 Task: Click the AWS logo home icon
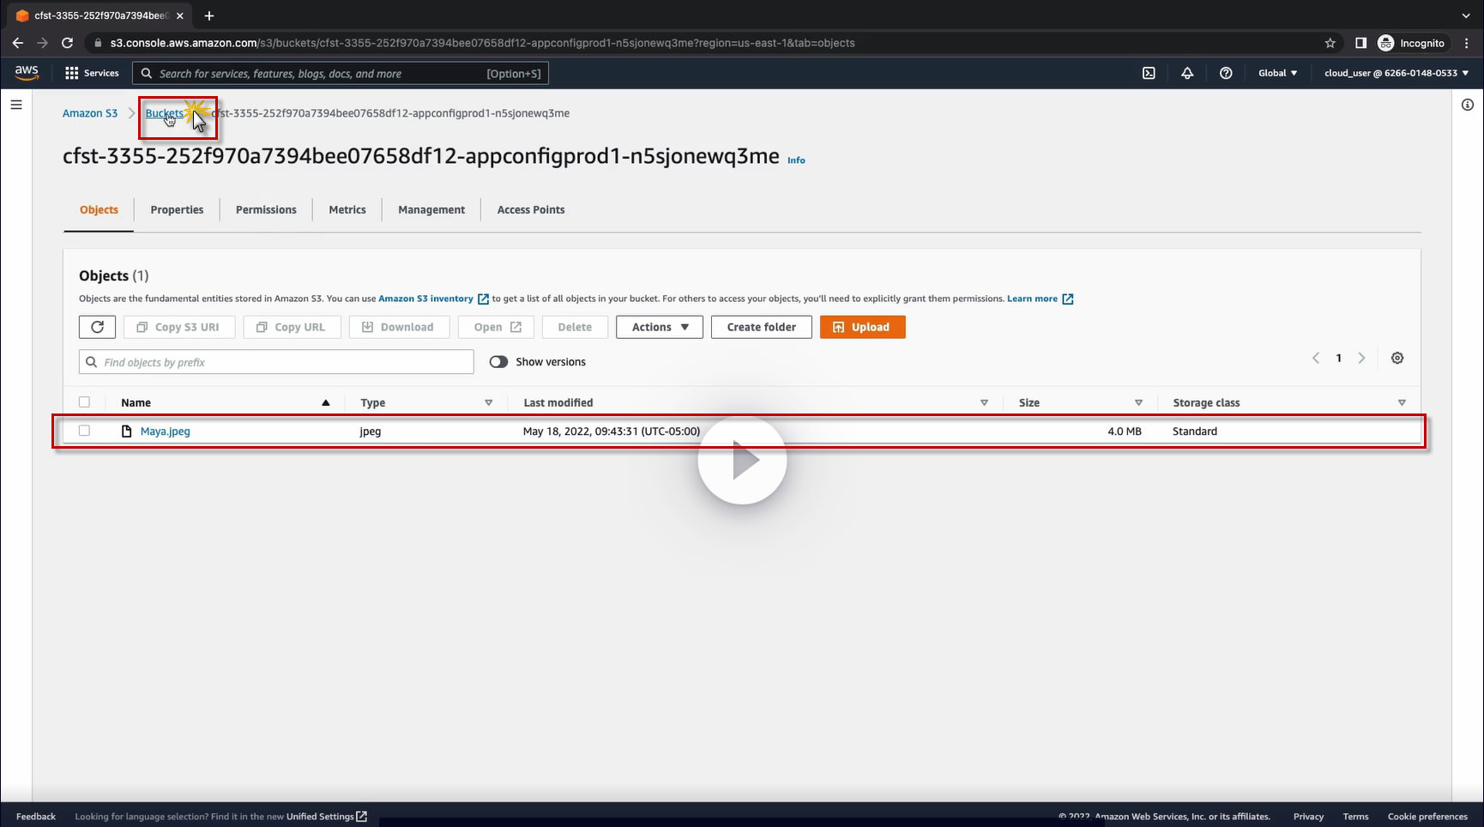(x=27, y=73)
